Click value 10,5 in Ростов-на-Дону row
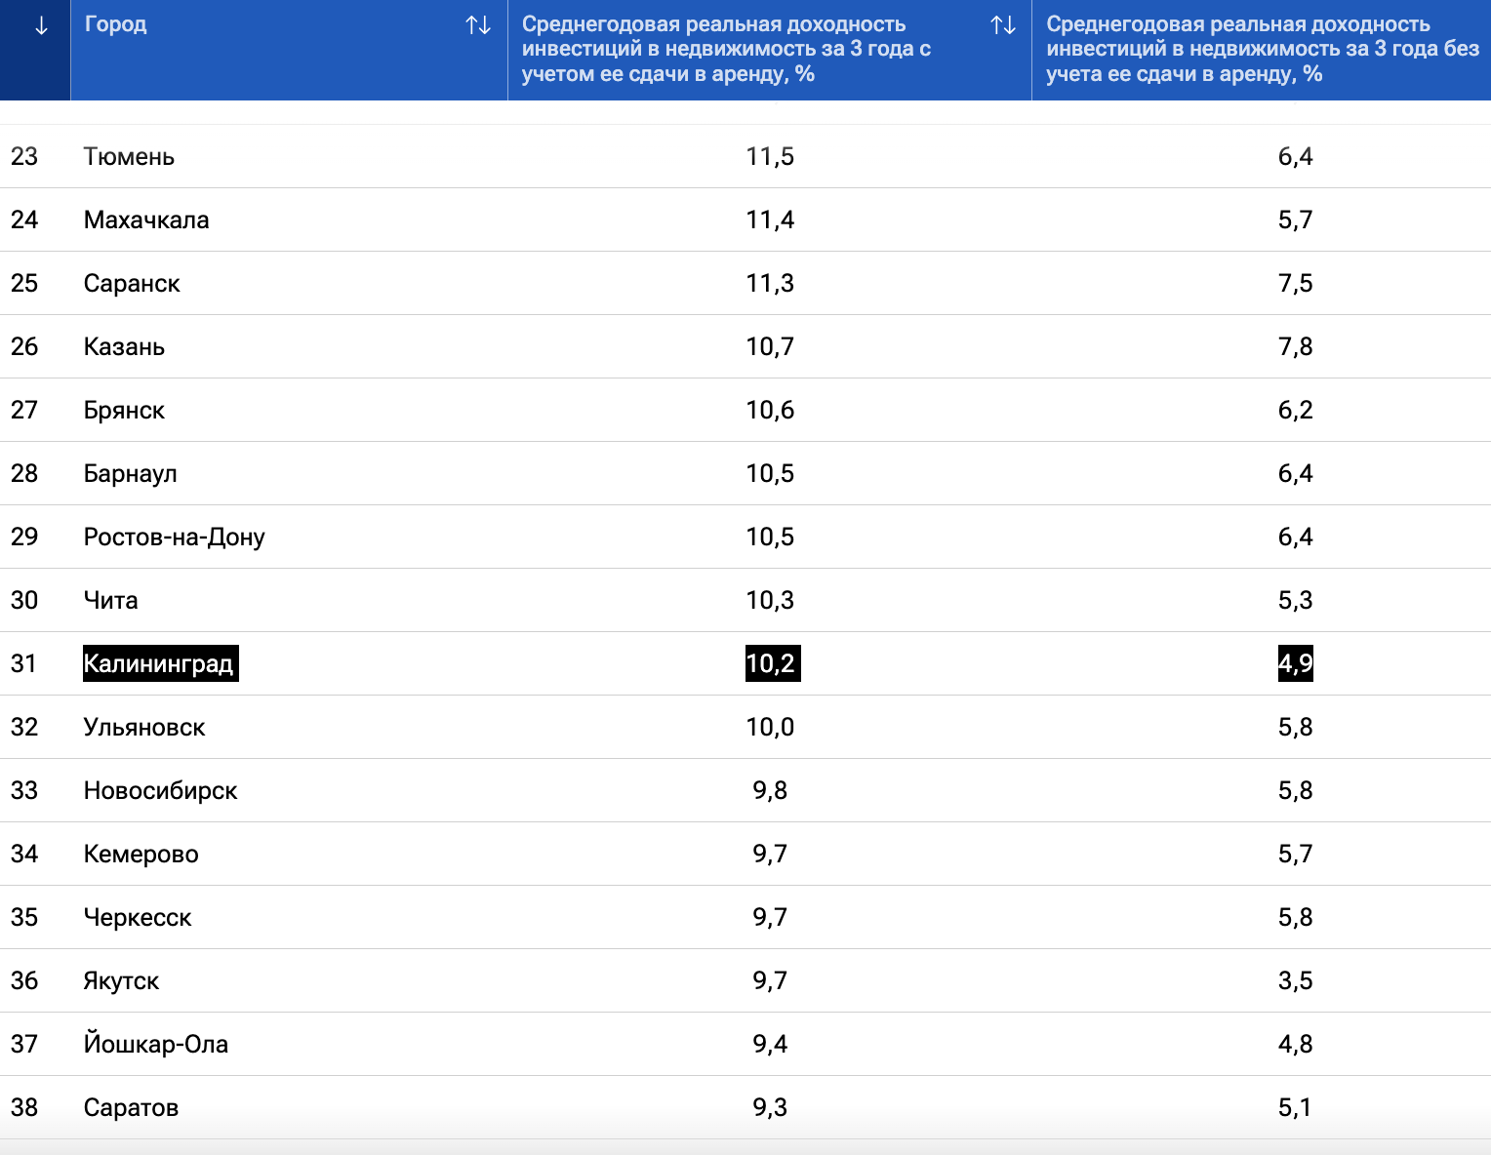The width and height of the screenshot is (1491, 1155). coord(770,538)
